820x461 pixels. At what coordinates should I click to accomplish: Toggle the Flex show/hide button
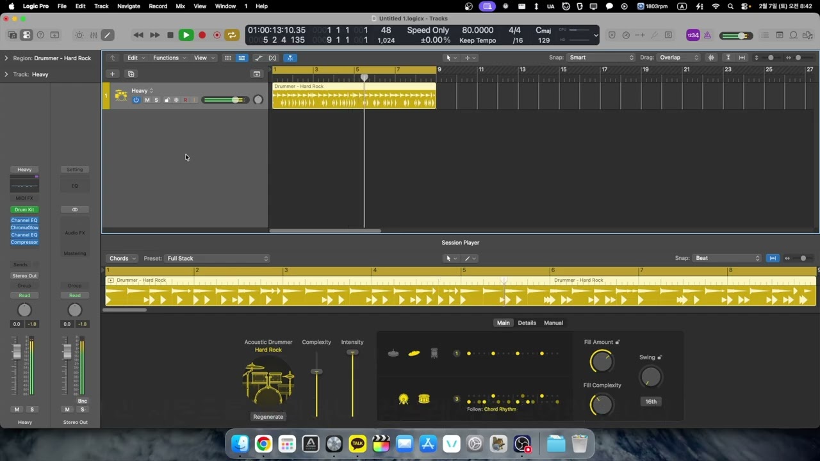[x=273, y=58]
